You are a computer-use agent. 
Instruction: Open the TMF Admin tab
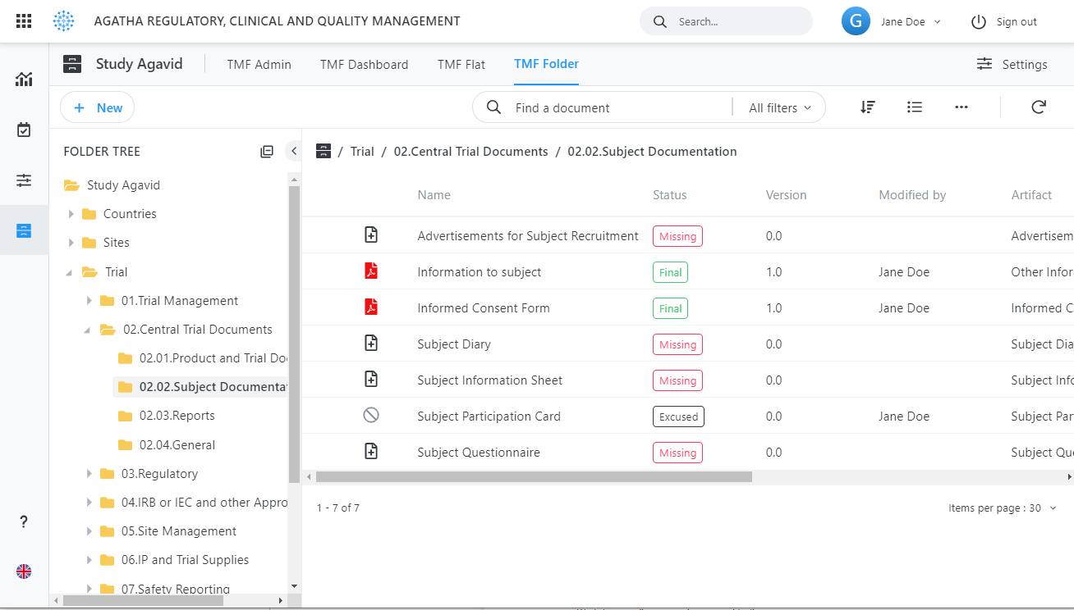click(x=259, y=64)
